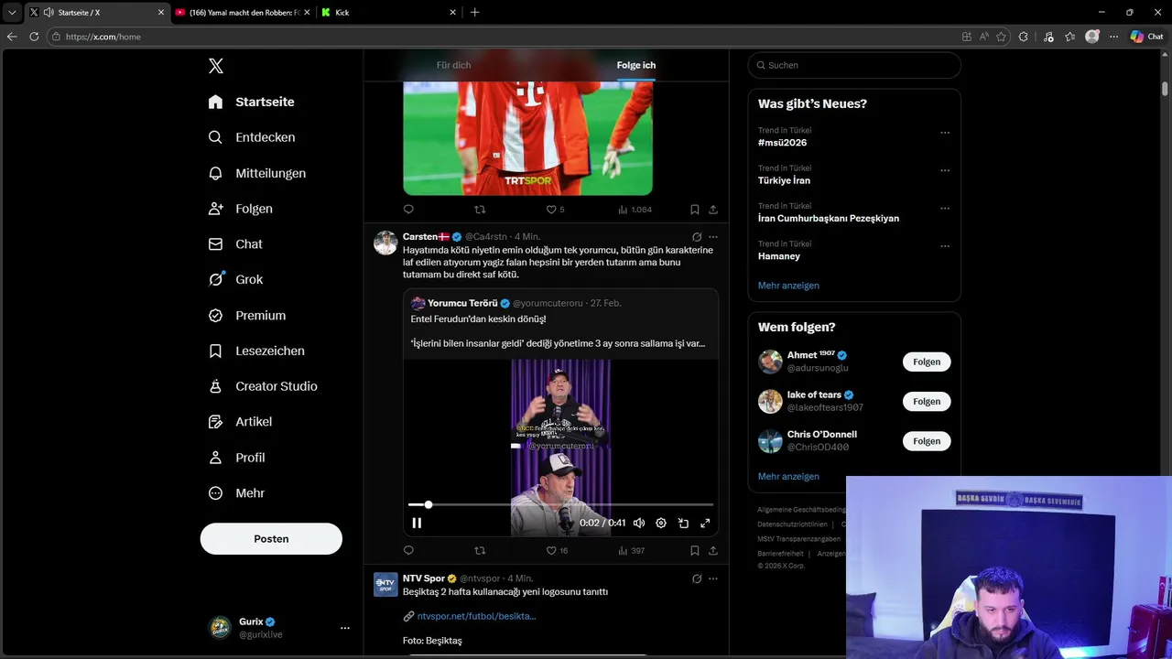
Task: Bookmark Carsten's post
Action: tap(695, 551)
